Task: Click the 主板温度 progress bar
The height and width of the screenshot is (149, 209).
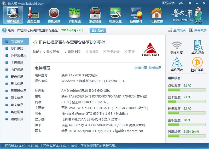Action: coord(187,125)
